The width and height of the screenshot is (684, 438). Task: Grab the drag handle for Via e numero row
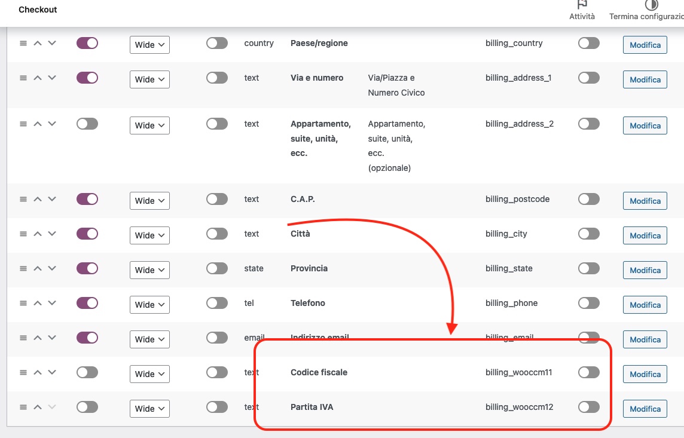point(23,78)
